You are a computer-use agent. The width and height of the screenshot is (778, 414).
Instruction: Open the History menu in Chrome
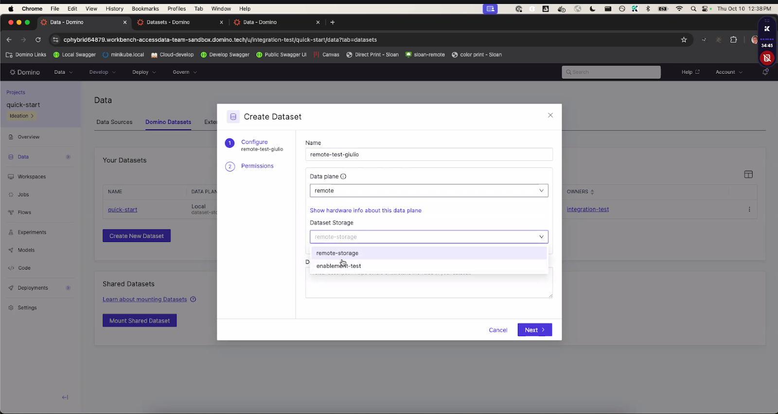coord(115,9)
